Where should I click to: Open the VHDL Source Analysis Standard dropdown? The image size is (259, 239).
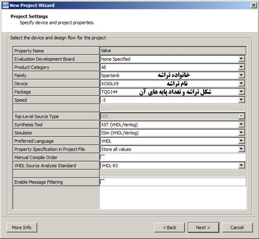tap(241, 165)
